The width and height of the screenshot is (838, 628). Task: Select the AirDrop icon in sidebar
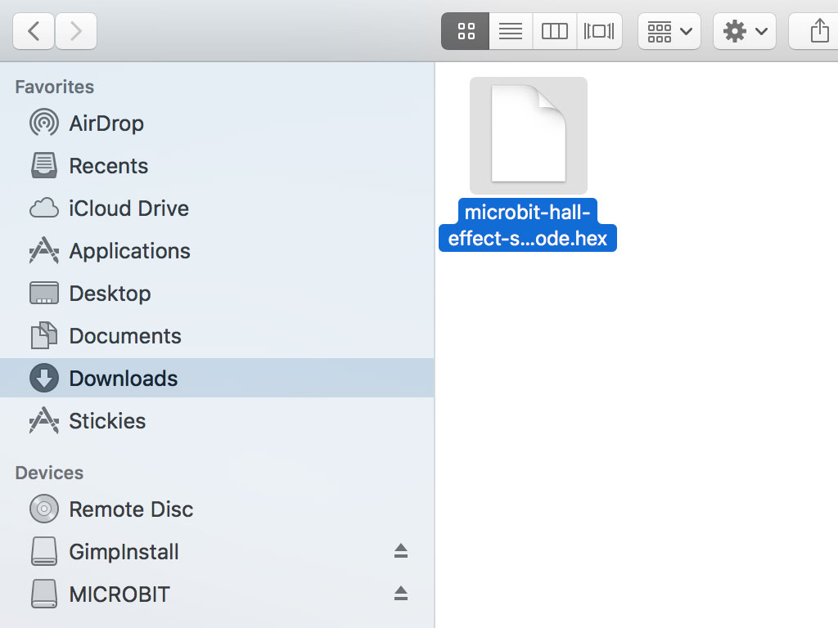click(x=44, y=123)
